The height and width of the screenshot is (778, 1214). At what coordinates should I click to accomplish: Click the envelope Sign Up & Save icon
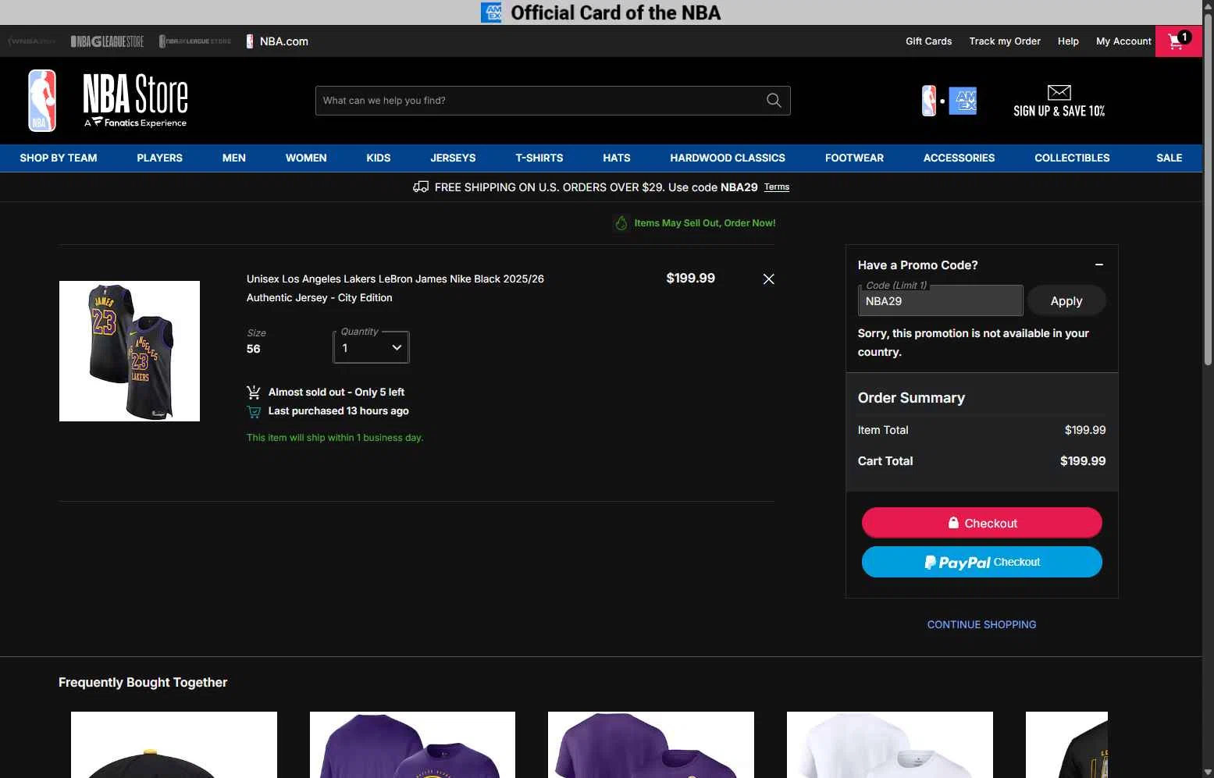(1059, 92)
